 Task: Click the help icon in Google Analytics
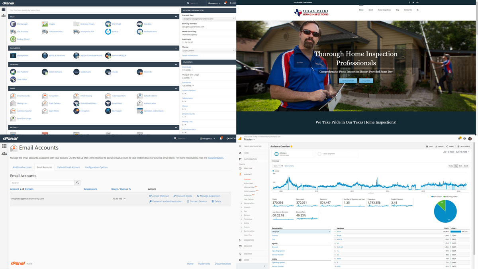[x=464, y=139]
